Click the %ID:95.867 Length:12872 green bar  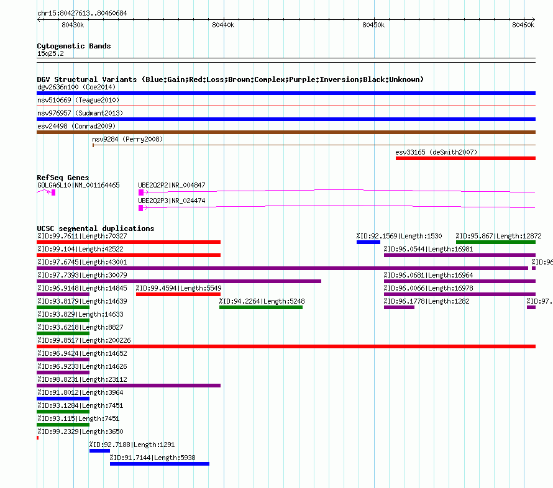click(496, 242)
